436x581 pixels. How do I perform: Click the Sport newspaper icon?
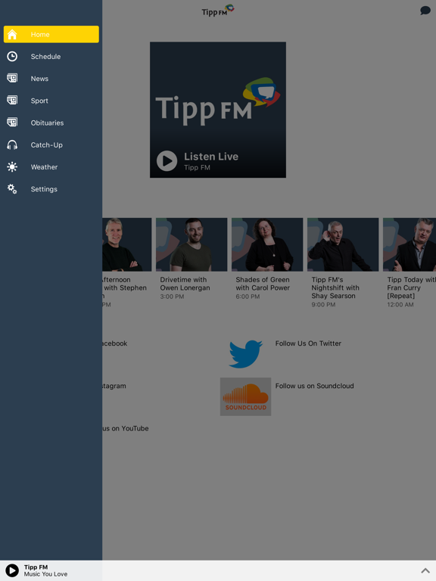(12, 100)
